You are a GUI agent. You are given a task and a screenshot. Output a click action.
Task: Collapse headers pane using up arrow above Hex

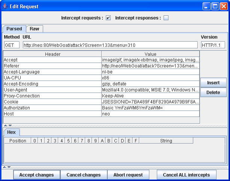coord(5,126)
